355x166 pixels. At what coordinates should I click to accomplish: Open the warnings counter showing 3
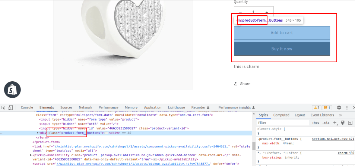316,107
